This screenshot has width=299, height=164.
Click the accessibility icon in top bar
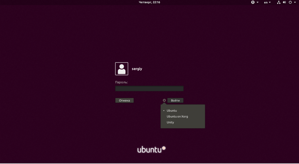253,2
